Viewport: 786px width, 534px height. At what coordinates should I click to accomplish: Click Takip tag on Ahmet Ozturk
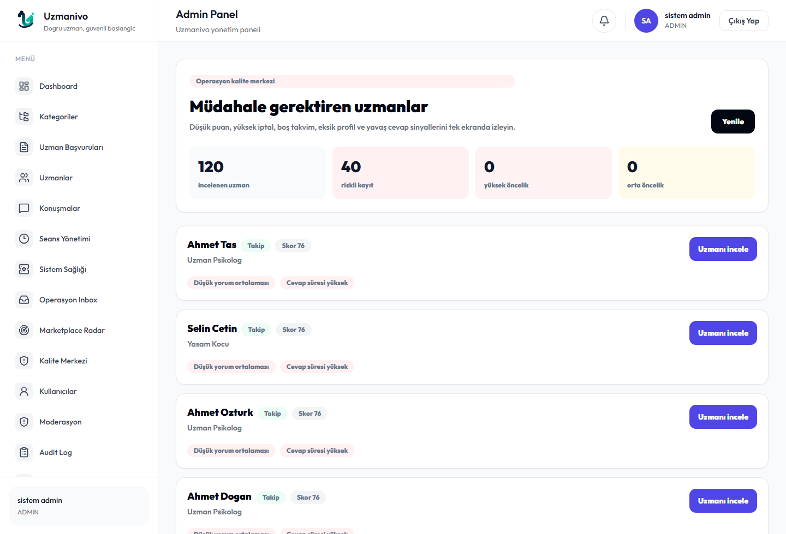pyautogui.click(x=272, y=414)
